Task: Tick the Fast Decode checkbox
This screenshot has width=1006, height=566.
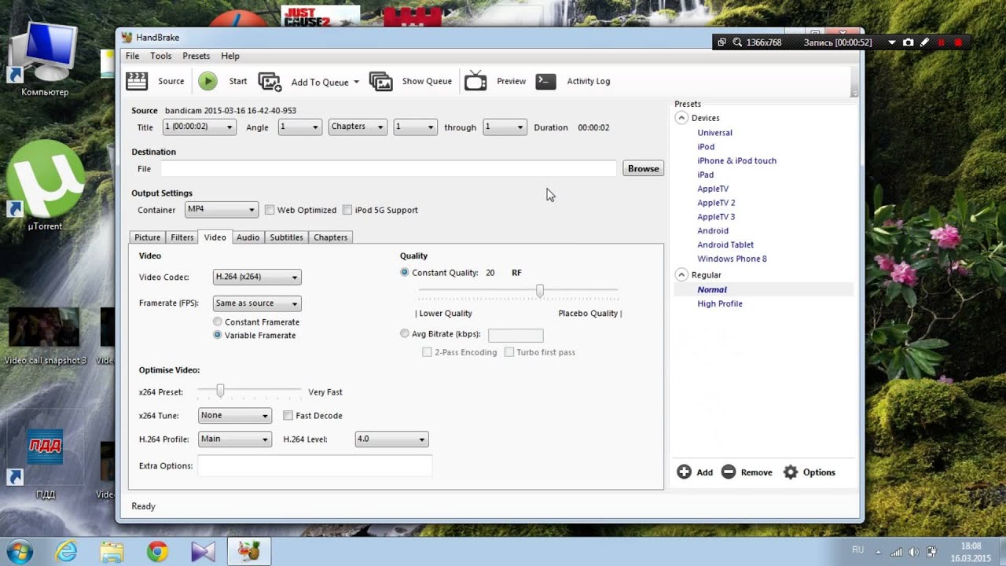Action: (x=288, y=416)
